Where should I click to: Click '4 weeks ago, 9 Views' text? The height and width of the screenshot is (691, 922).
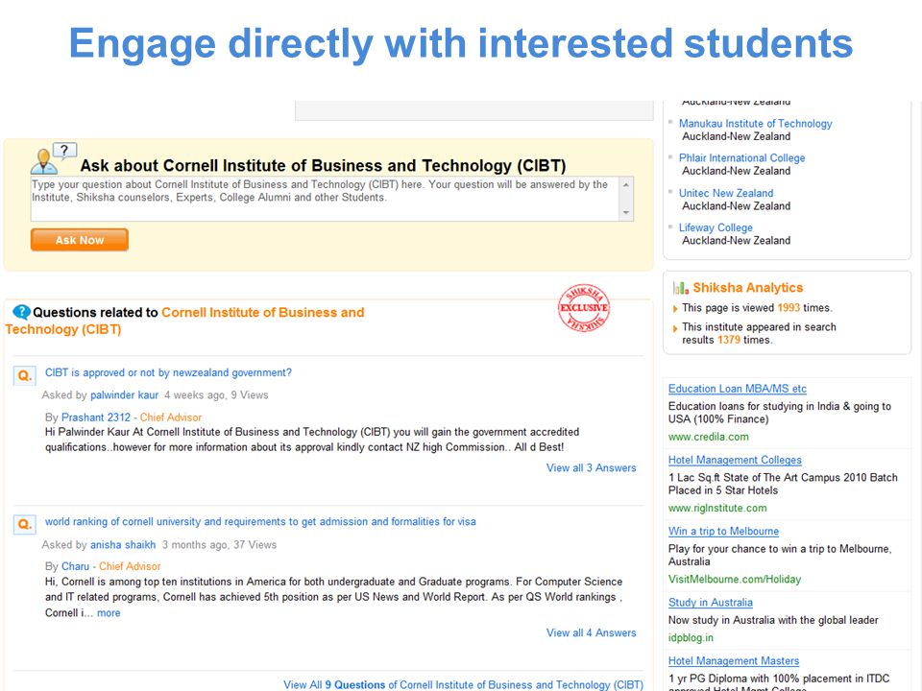pos(216,394)
